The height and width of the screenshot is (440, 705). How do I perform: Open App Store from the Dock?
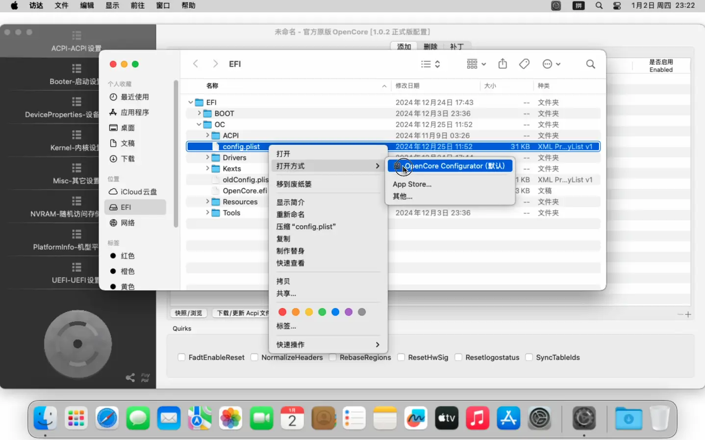point(508,418)
